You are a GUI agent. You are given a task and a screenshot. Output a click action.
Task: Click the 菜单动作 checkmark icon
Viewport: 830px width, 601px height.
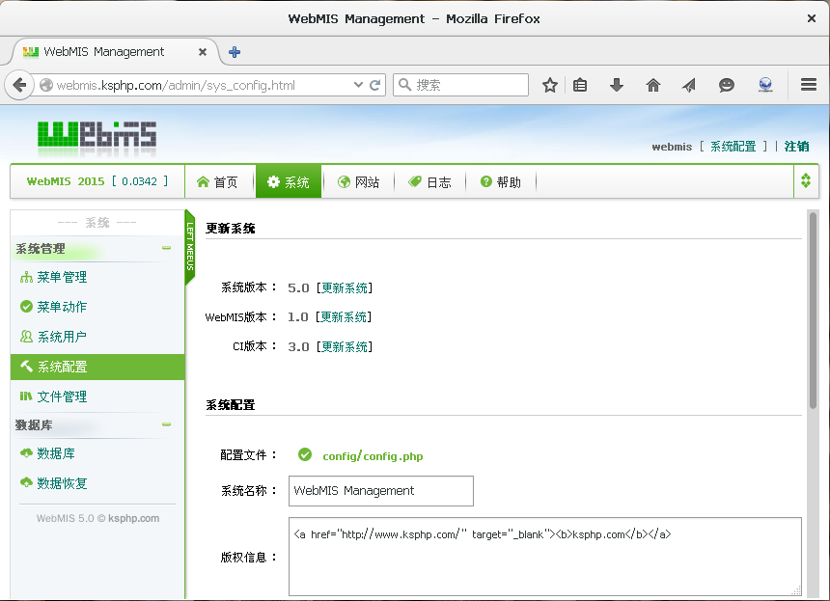26,307
